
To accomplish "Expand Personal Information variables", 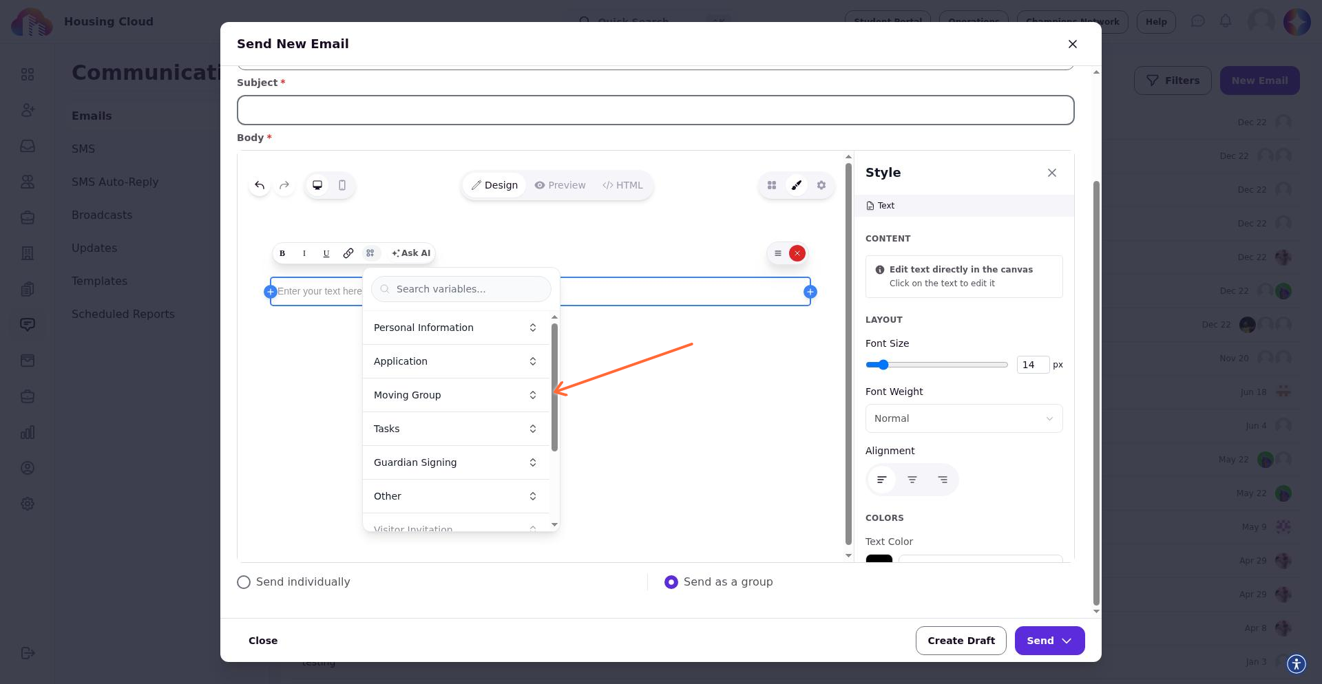I will (x=456, y=328).
